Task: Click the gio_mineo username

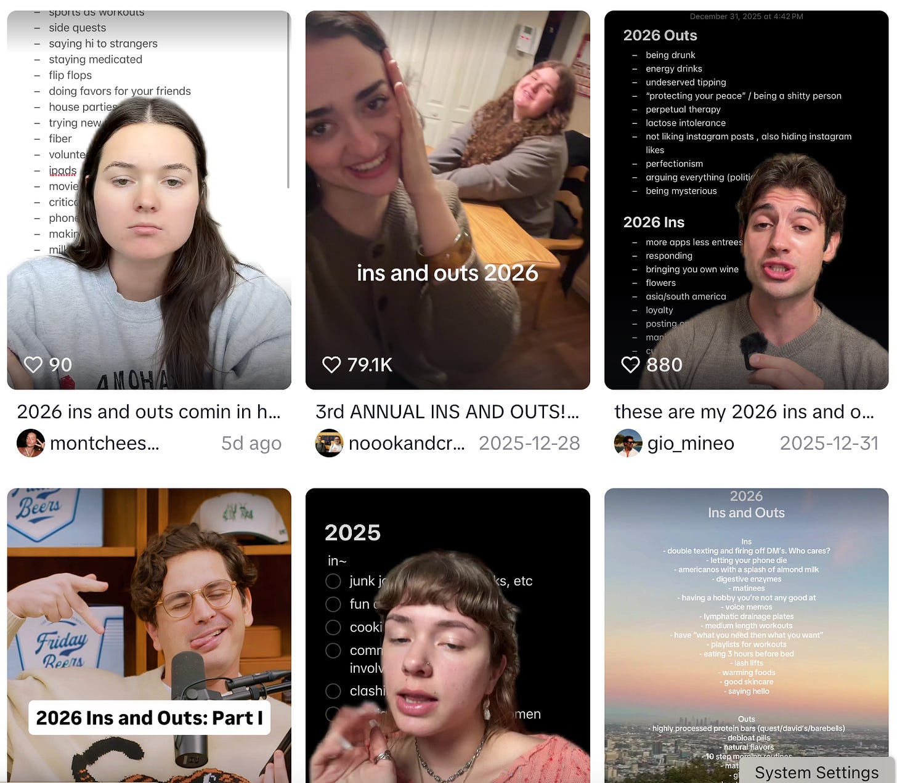Action: pos(691,443)
